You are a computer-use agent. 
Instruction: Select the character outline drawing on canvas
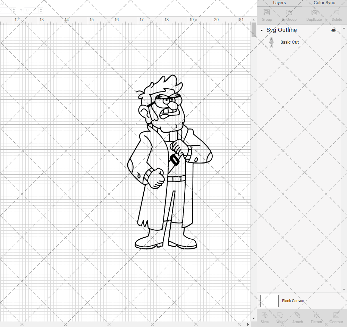tap(170, 162)
